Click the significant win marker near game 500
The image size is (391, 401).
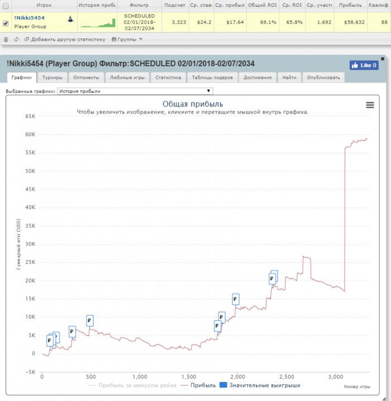[x=90, y=320]
